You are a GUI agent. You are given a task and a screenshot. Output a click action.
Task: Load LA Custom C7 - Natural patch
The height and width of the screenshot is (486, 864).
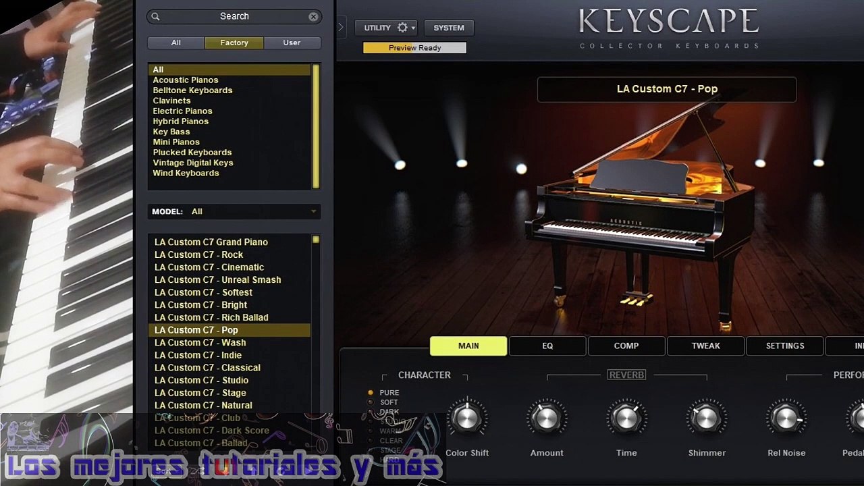(x=230, y=405)
